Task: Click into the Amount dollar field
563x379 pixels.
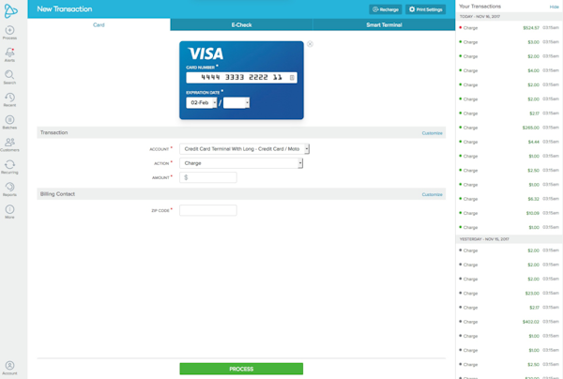Action: click(208, 177)
